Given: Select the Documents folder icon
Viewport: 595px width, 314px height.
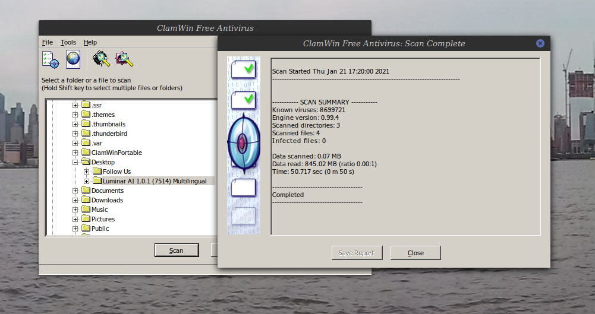Looking at the screenshot, I should point(86,190).
